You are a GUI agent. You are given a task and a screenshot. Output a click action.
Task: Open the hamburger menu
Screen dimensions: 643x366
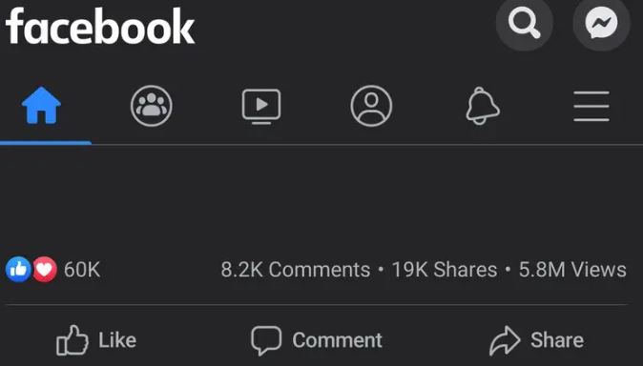[591, 106]
